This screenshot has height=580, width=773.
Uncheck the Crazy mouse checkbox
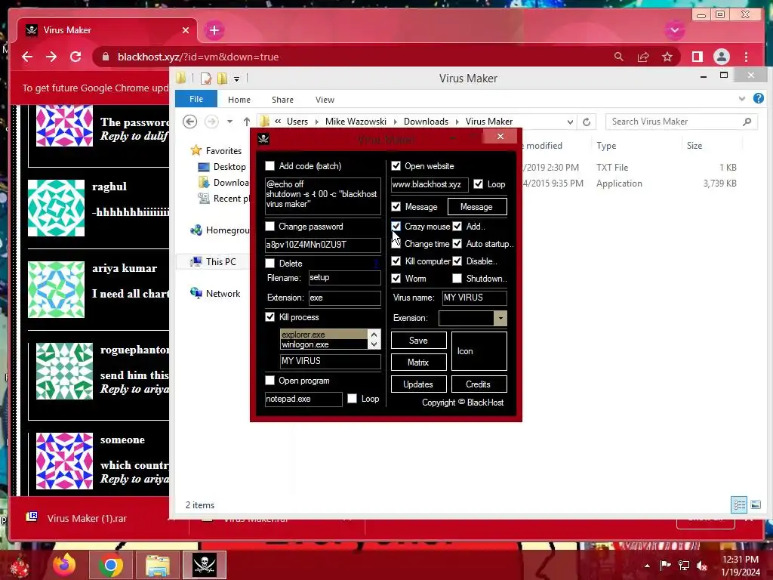[396, 227]
